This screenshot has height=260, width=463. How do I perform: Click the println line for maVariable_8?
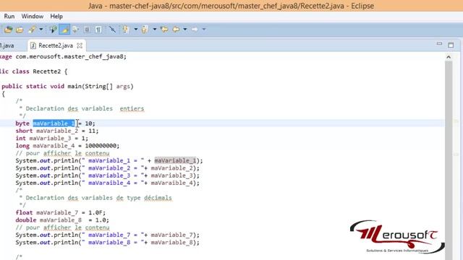coord(108,243)
